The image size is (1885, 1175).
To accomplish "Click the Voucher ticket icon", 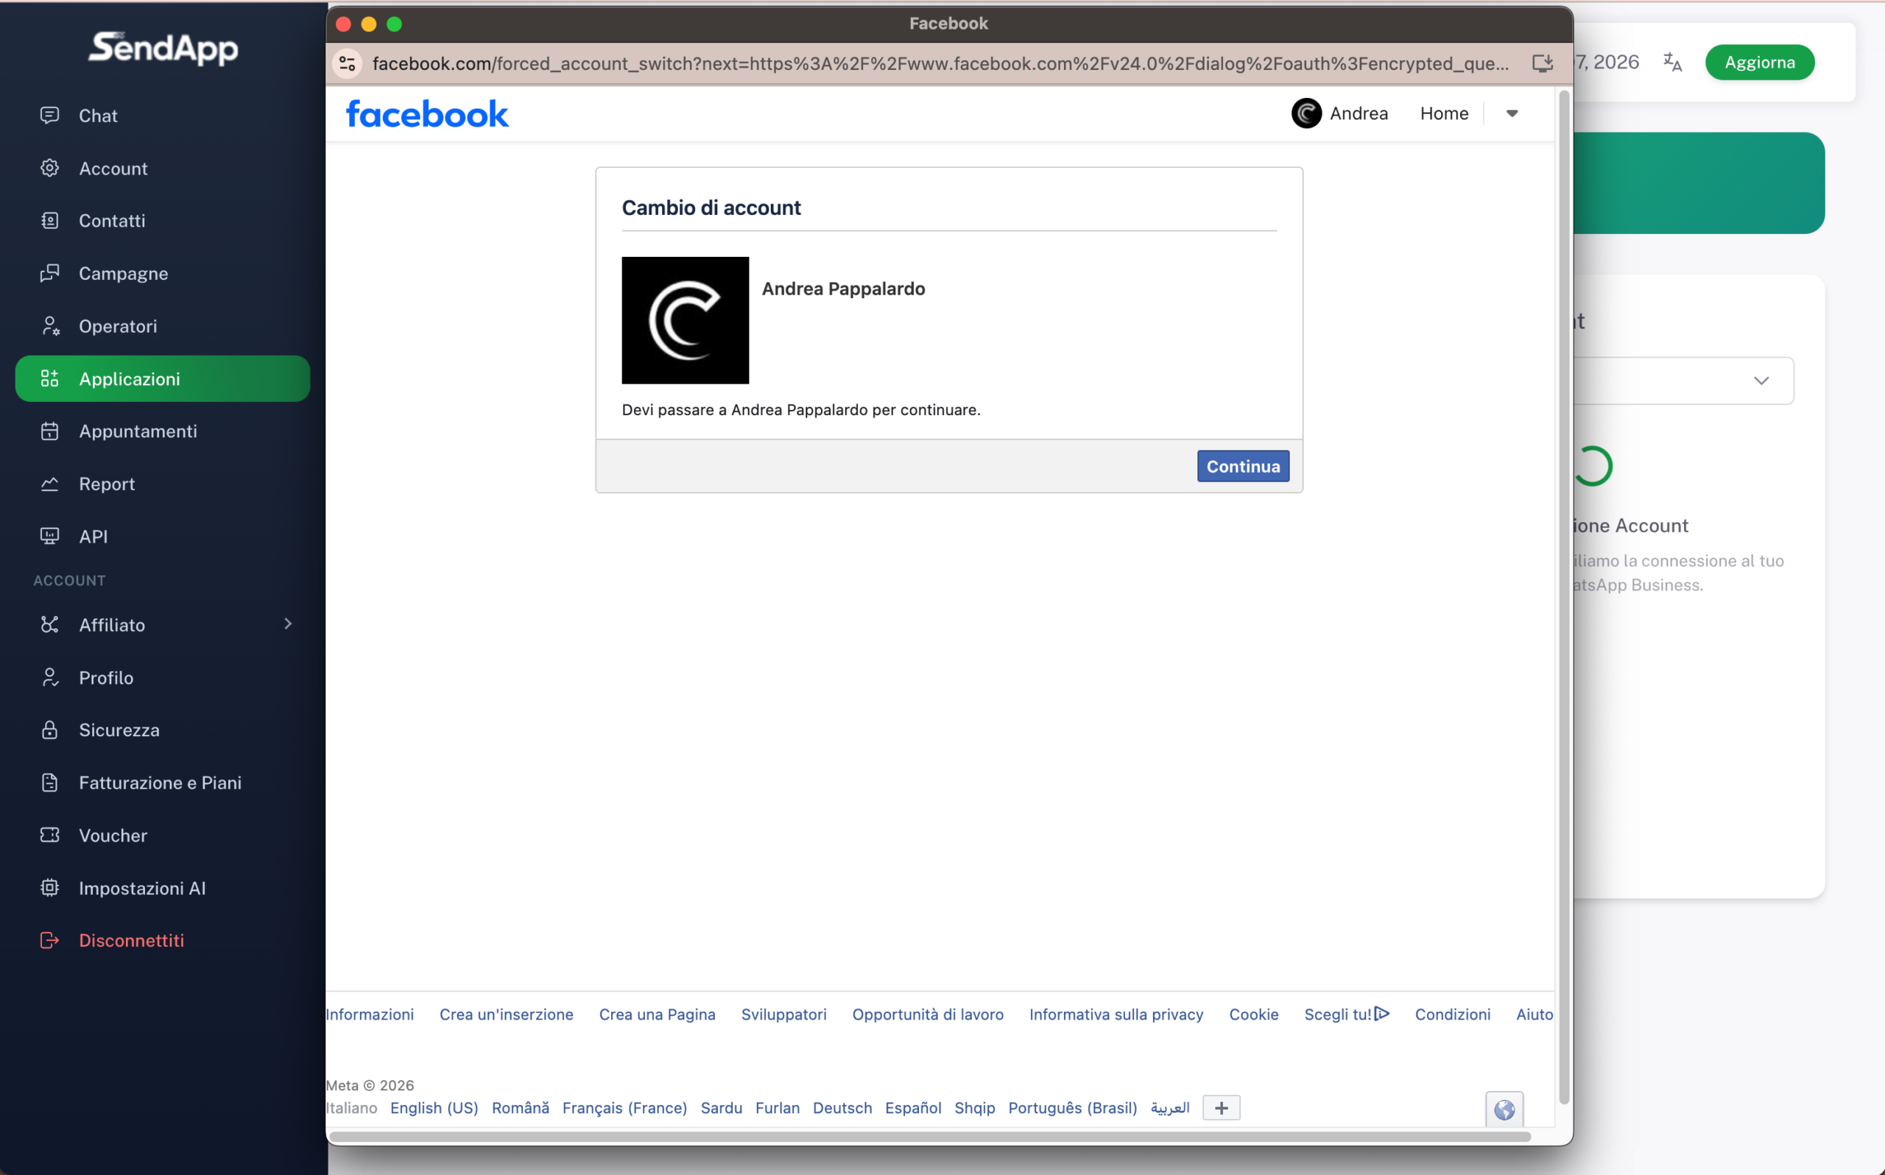I will click(50, 835).
